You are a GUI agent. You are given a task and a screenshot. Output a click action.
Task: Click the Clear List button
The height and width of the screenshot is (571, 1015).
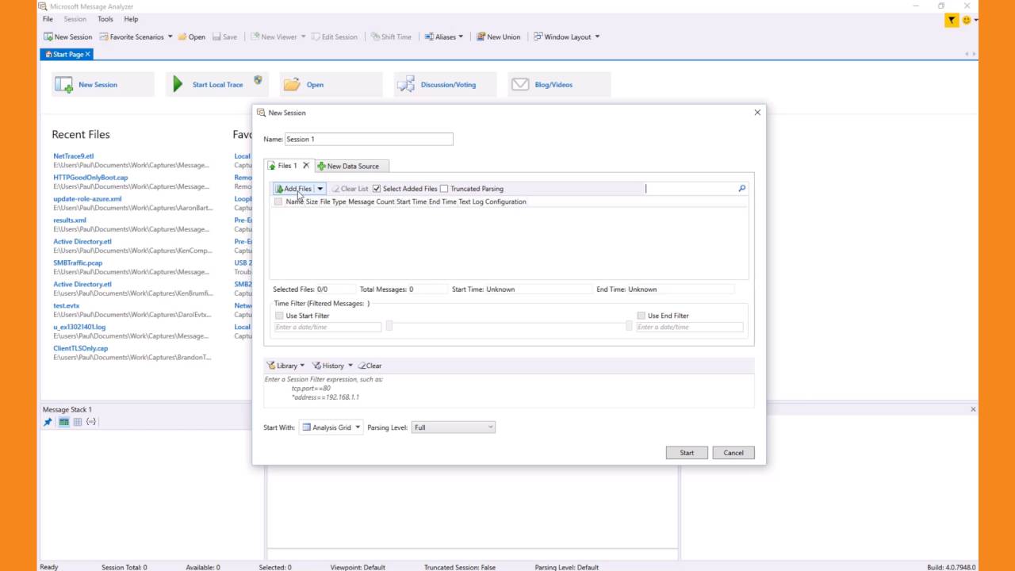(350, 189)
